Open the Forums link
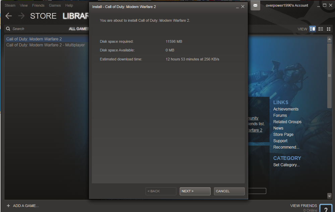This screenshot has height=212, width=335. tap(280, 116)
